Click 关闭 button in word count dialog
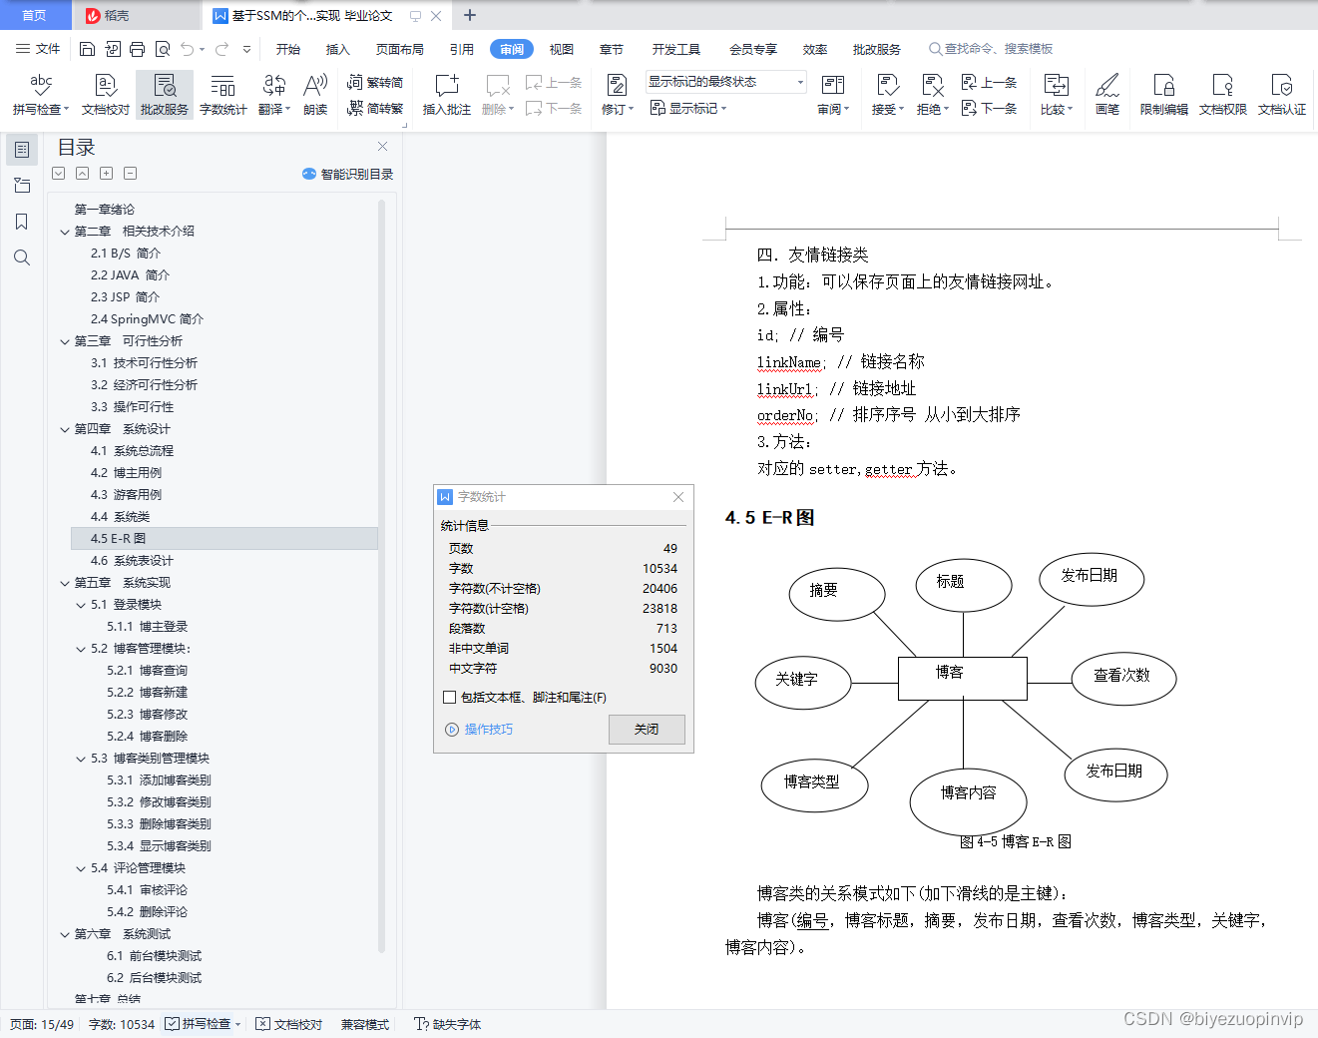Screen dimensions: 1318x1038 (647, 730)
